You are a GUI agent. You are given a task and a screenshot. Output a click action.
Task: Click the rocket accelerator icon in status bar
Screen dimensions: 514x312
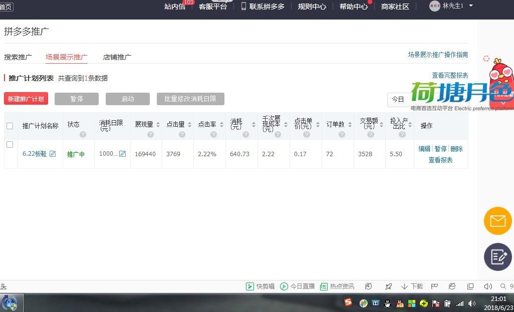click(388, 286)
